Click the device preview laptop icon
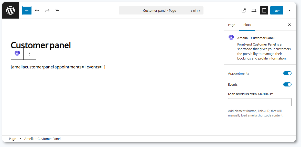301x147 pixels. click(254, 11)
